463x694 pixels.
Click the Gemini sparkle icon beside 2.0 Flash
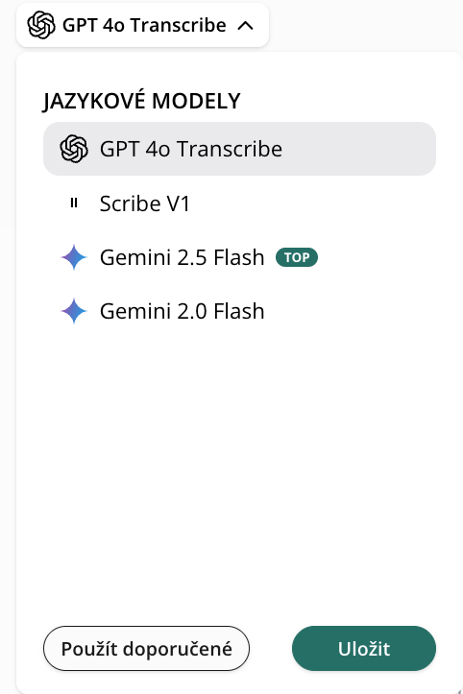tap(74, 311)
